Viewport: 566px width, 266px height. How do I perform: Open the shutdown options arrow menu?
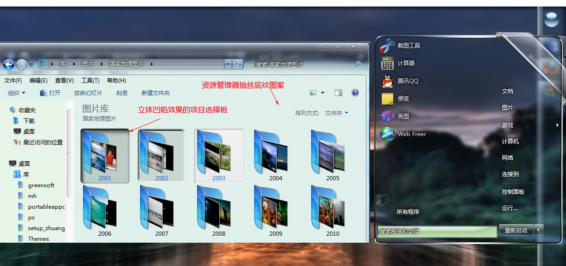click(539, 230)
